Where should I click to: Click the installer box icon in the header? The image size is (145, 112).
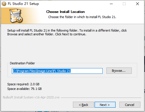tap(16, 16)
